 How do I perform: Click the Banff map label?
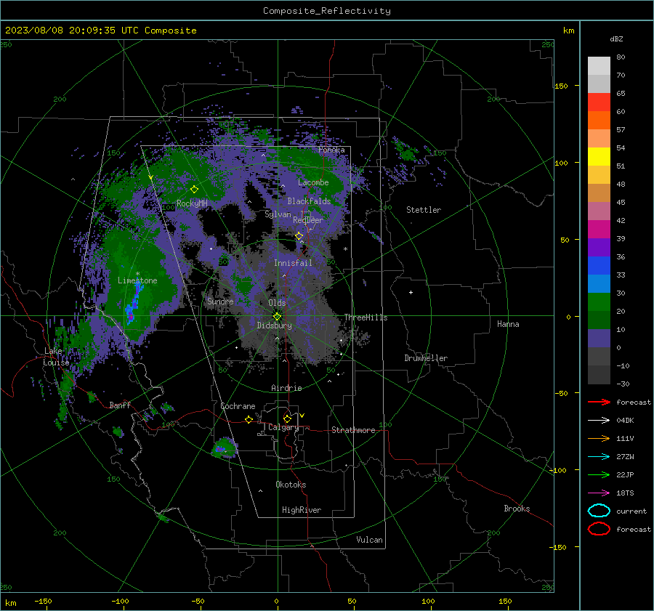[120, 405]
